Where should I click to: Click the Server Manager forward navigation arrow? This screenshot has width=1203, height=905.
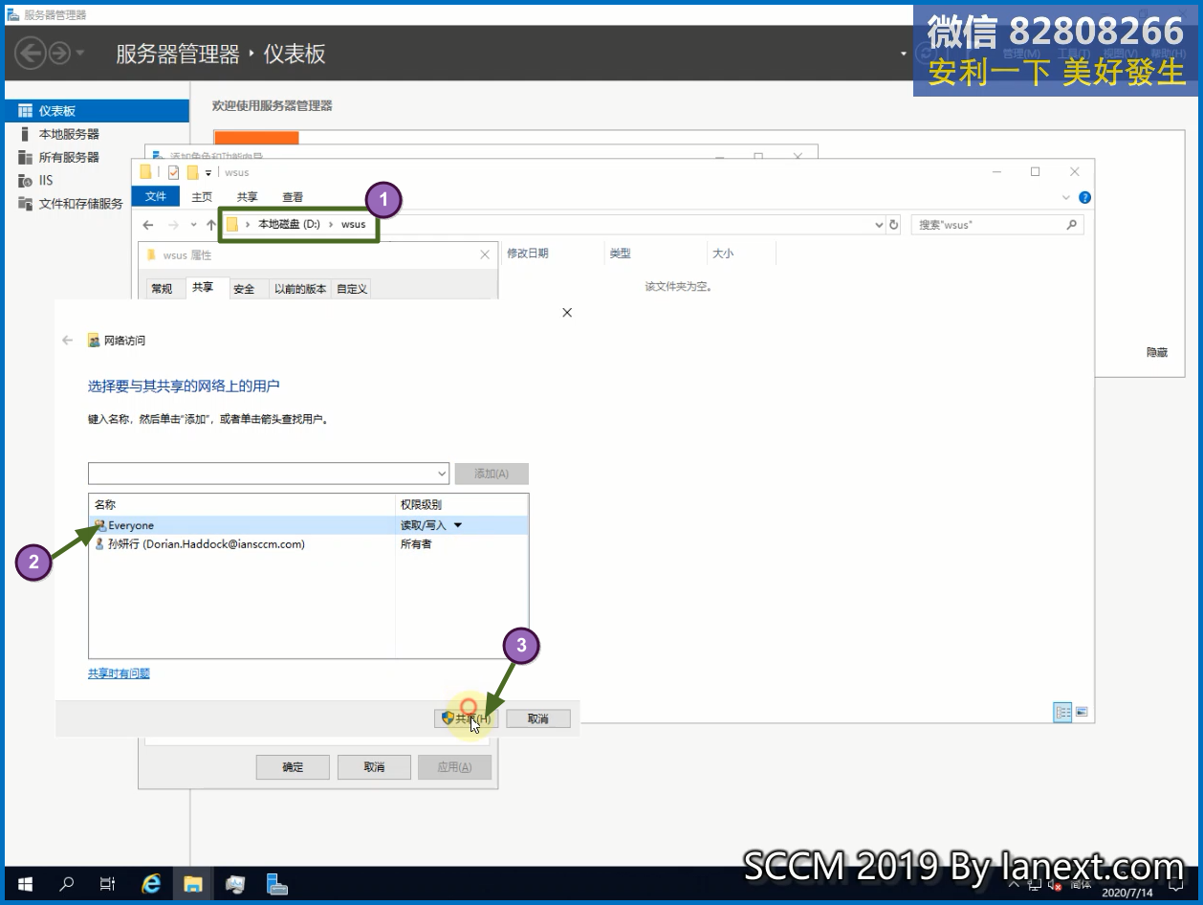click(x=59, y=54)
